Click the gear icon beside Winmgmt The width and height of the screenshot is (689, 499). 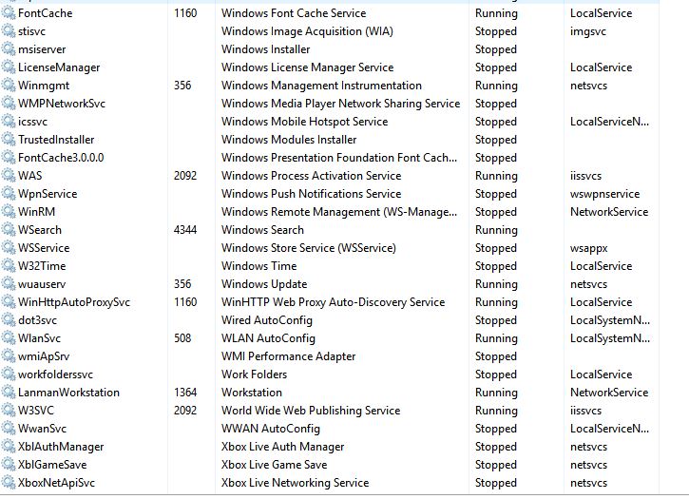(9, 86)
